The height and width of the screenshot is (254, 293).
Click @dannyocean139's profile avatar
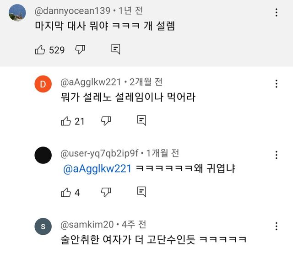(x=17, y=12)
